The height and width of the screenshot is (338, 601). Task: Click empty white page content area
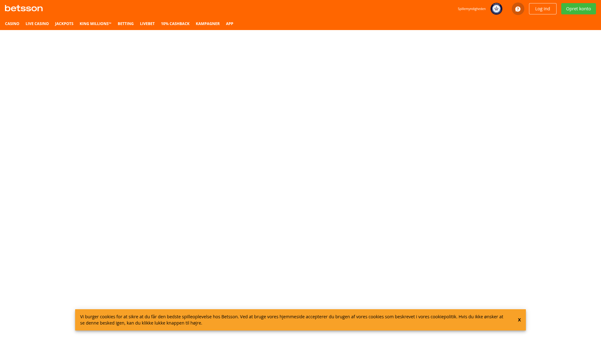point(300,156)
